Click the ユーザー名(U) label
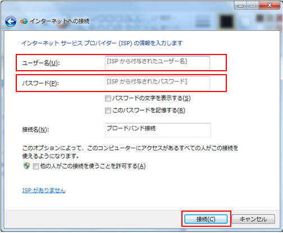Viewport: 283px width, 233px height. 41,63
